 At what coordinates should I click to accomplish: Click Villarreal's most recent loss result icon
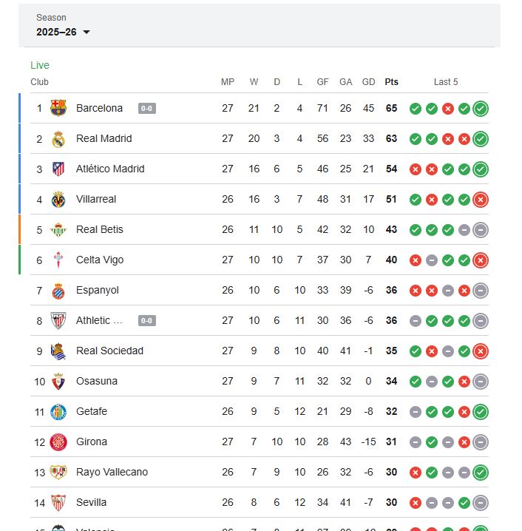click(x=481, y=199)
